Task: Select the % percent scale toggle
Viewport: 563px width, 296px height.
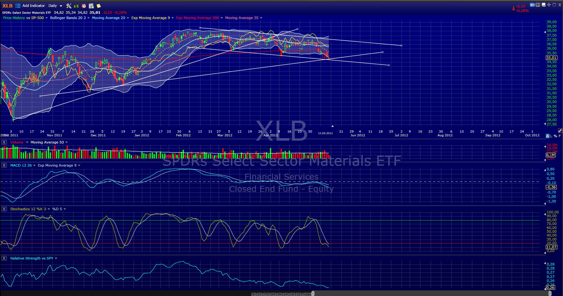Action: (555, 136)
